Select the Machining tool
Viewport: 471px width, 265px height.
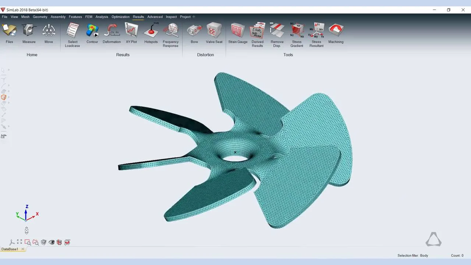(336, 31)
